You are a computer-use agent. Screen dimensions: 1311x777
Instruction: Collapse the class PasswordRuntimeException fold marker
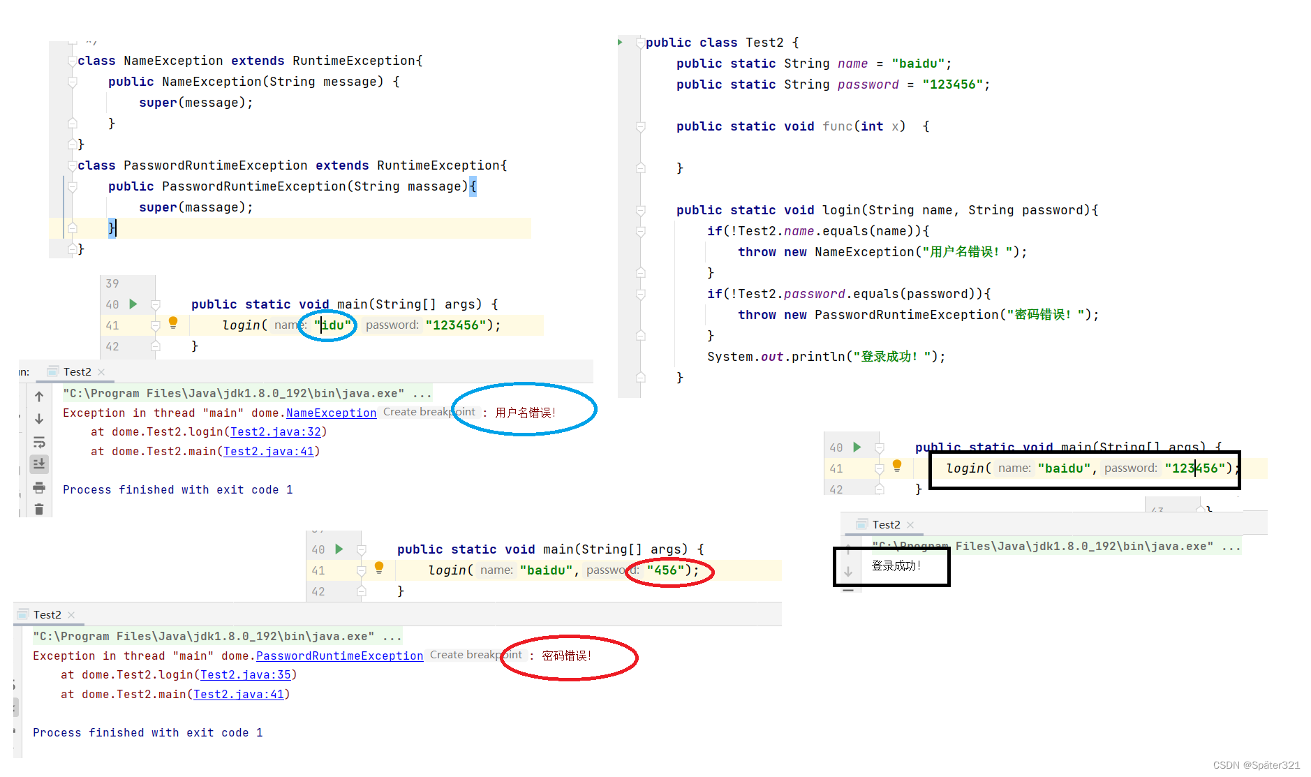(72, 166)
